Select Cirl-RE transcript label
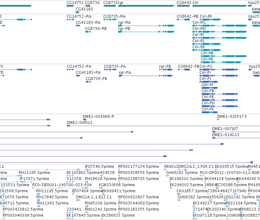Screen dimensions: 260x220 (207, 59)
